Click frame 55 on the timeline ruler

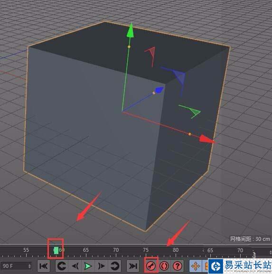pos(26,250)
